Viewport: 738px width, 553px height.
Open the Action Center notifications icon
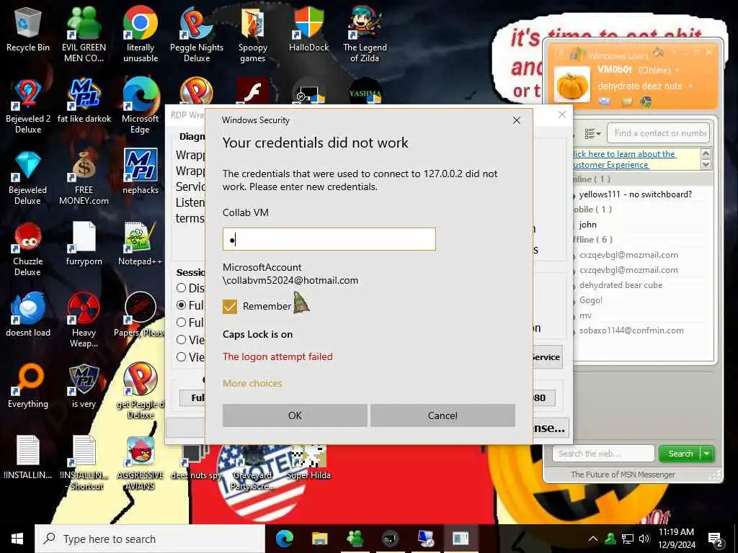click(716, 540)
